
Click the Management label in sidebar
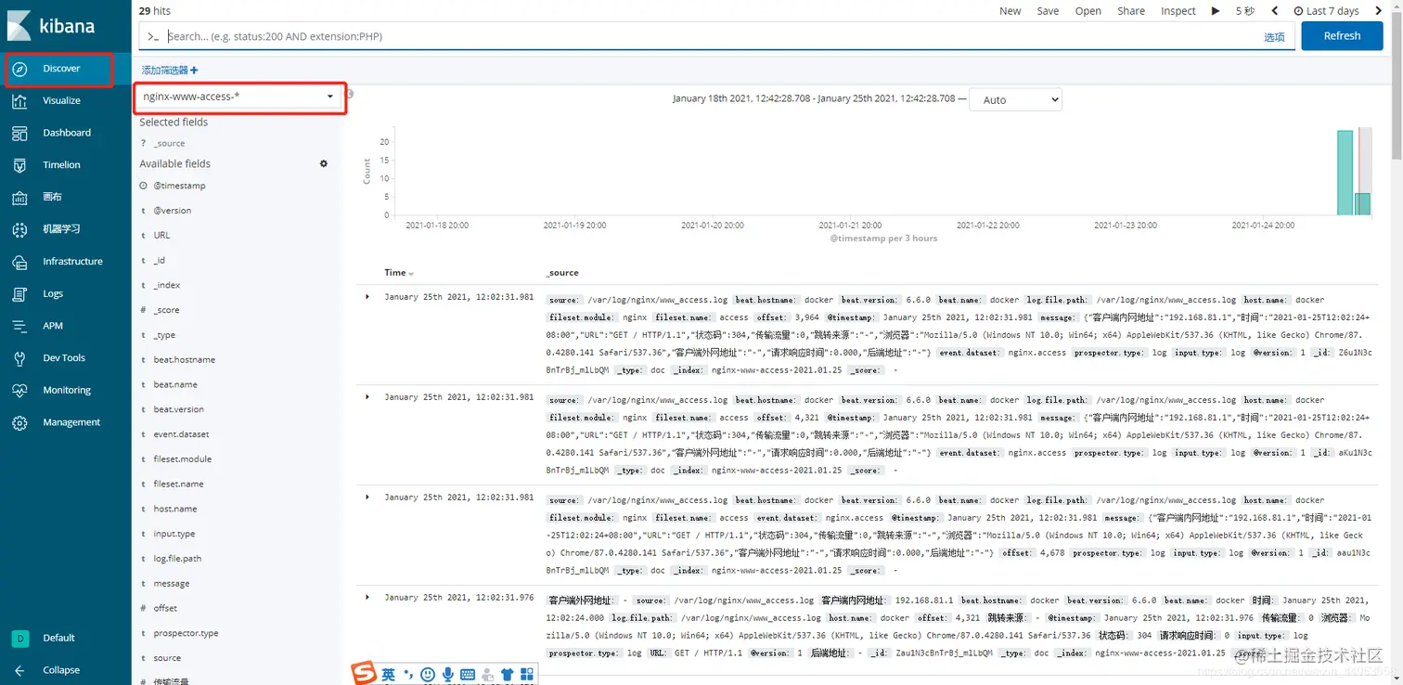(71, 422)
